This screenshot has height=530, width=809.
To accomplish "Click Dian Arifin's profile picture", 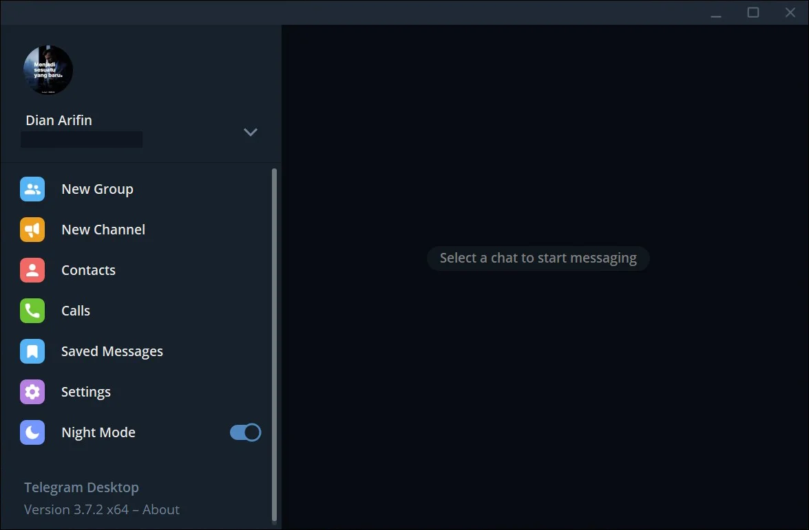I will pyautogui.click(x=48, y=69).
